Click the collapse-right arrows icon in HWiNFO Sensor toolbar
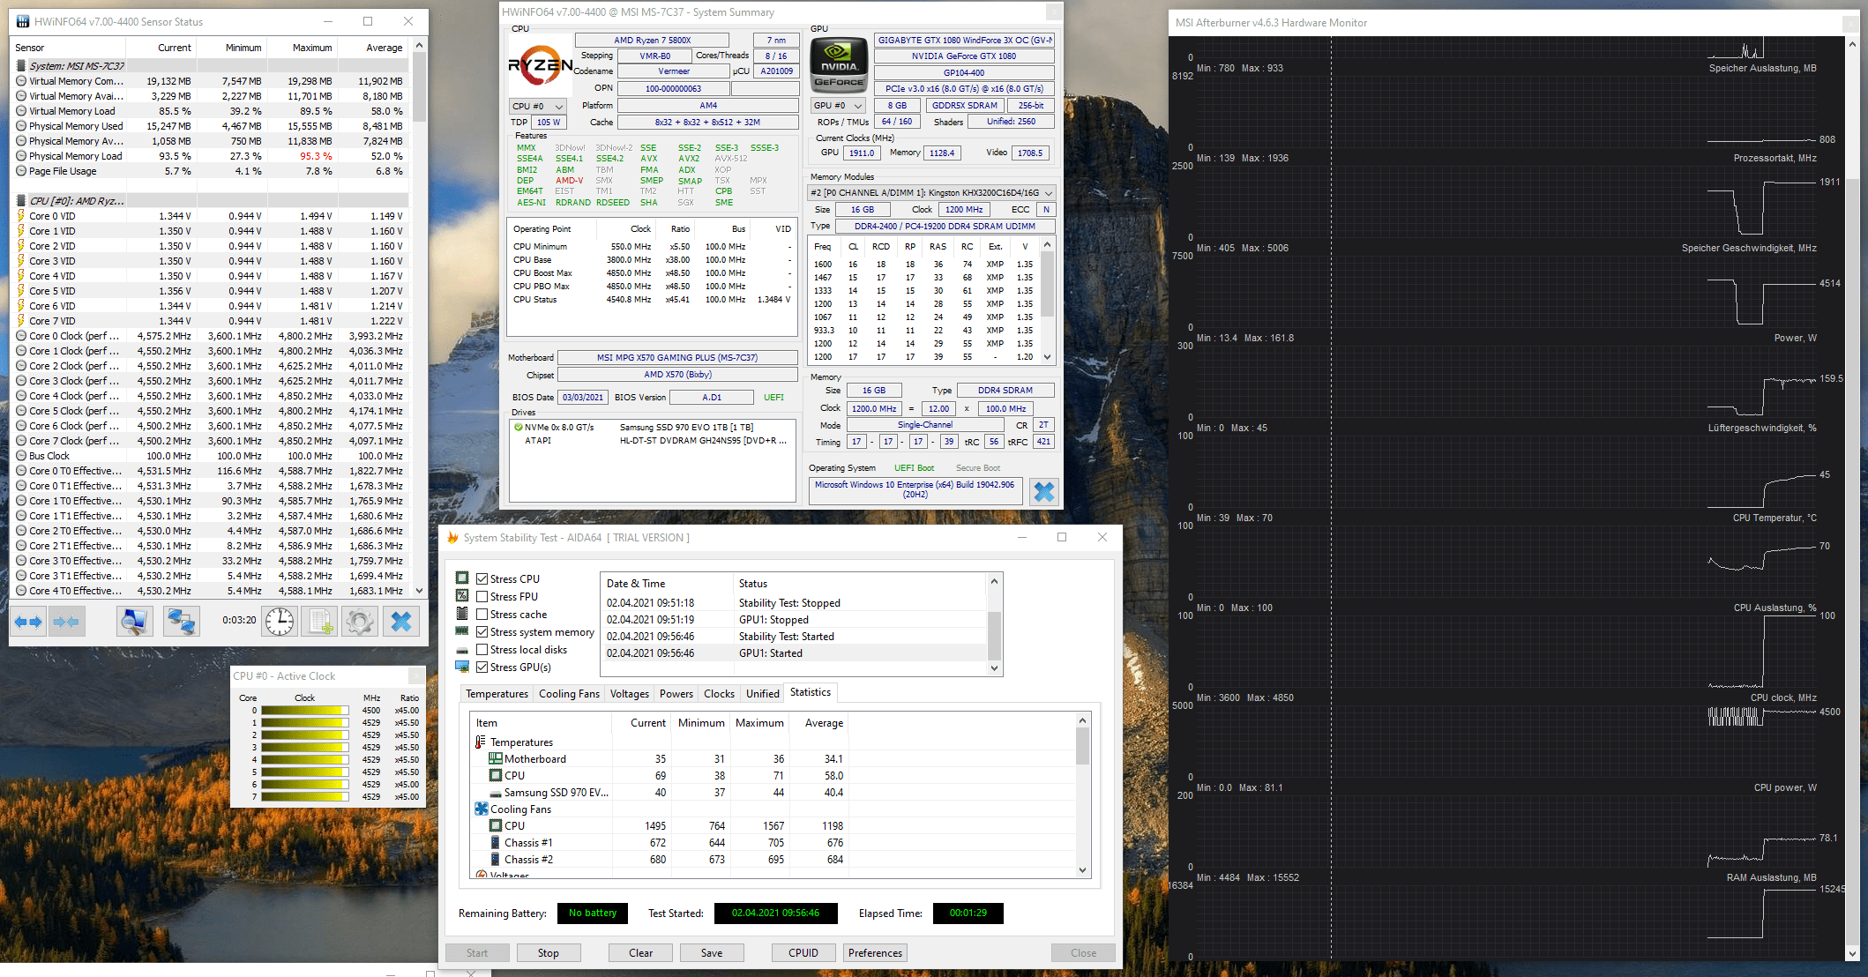The image size is (1868, 977). tap(66, 622)
